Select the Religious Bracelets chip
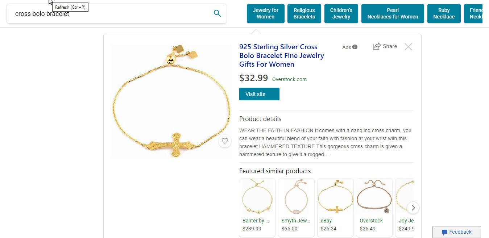This screenshot has width=489, height=238. pyautogui.click(x=304, y=13)
